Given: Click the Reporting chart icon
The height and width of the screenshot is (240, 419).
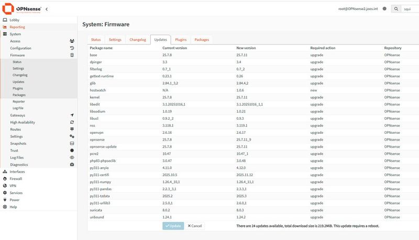Looking at the screenshot, I should coord(5,27).
